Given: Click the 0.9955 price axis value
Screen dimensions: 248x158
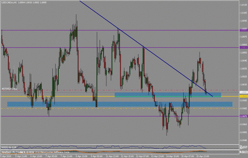Looking at the screenshot, I should (x=243, y=132).
